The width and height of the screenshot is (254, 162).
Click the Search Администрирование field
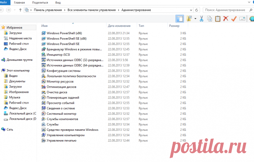pos(228,10)
